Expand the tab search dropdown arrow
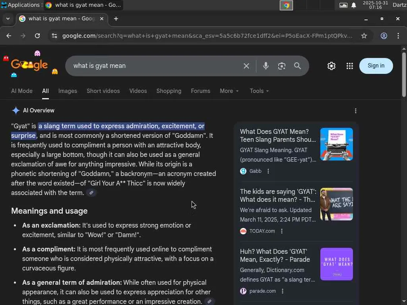 pos(8,19)
